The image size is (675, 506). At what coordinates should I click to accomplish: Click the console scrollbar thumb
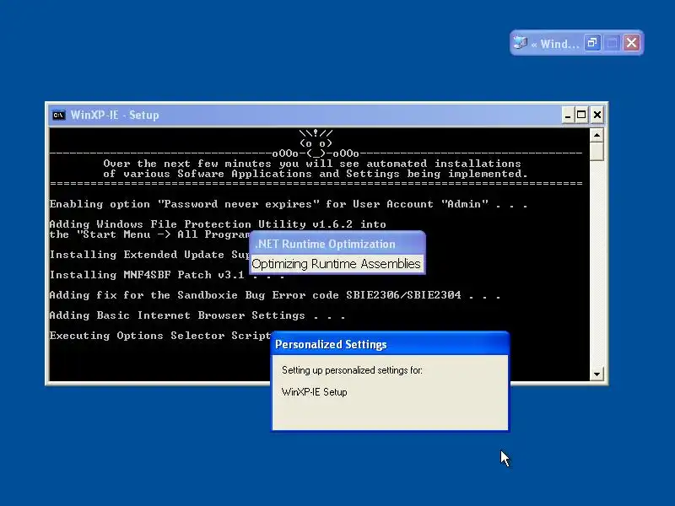point(597,152)
